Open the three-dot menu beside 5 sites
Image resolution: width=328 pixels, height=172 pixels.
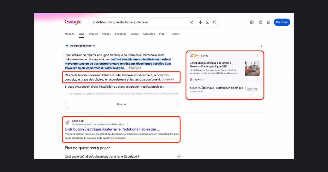pyautogui.click(x=258, y=56)
